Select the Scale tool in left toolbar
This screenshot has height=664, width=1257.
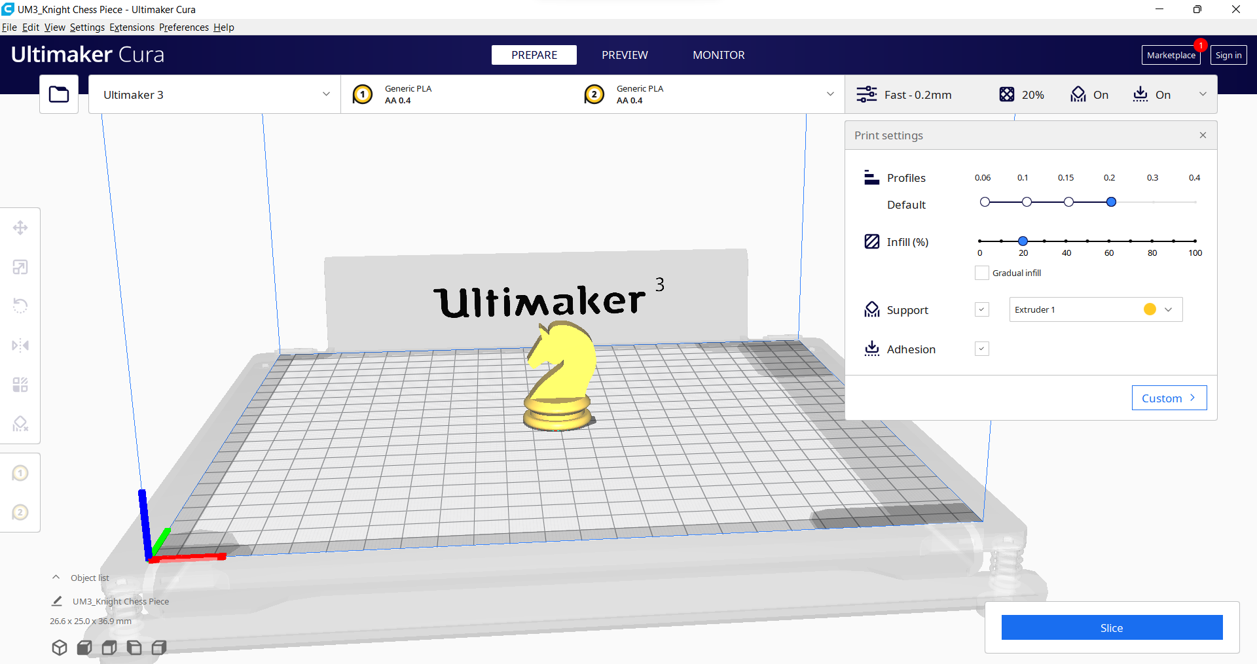coord(20,267)
